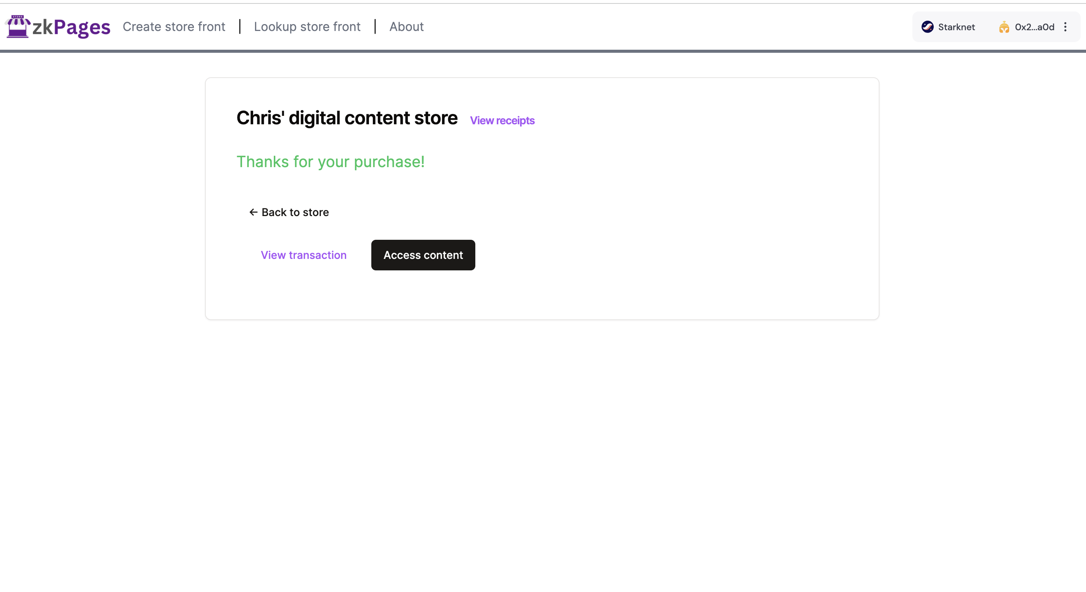Open the three-dot wallet options menu

[x=1065, y=27]
